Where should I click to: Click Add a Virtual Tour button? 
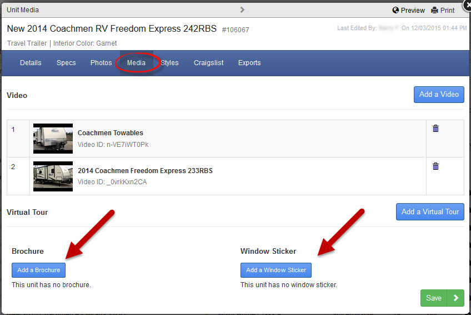[430, 211]
